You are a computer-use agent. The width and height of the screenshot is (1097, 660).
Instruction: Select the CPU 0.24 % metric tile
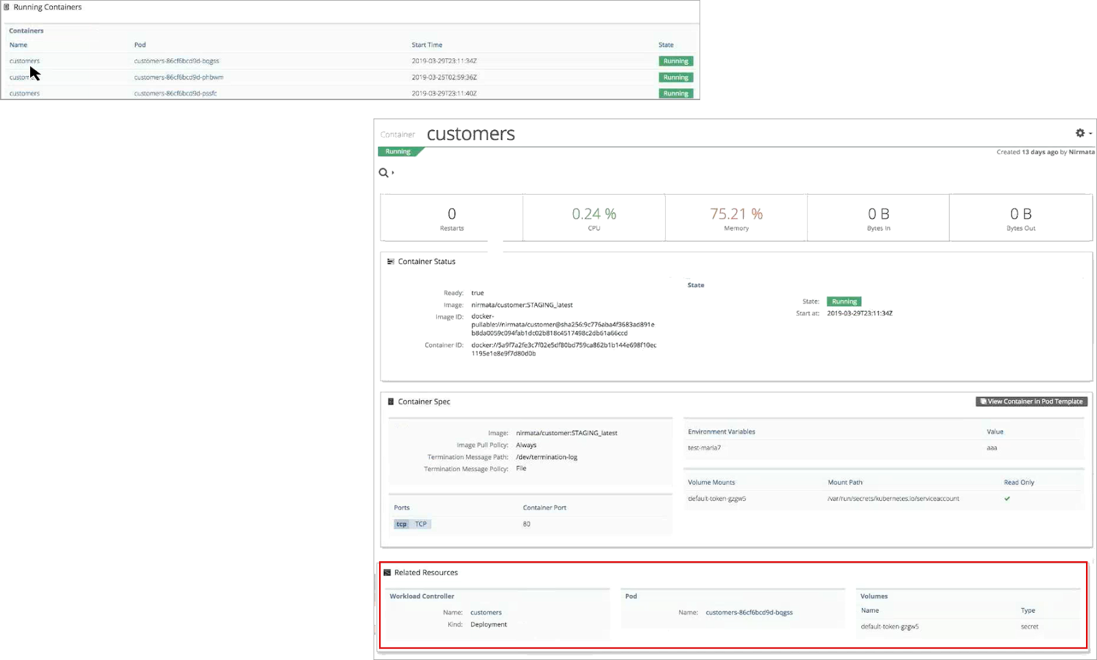click(x=594, y=218)
